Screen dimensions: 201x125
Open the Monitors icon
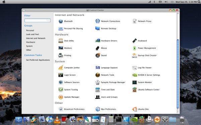click(61, 48)
